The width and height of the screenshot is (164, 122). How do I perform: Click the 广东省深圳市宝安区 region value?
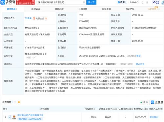click(x=35, y=47)
